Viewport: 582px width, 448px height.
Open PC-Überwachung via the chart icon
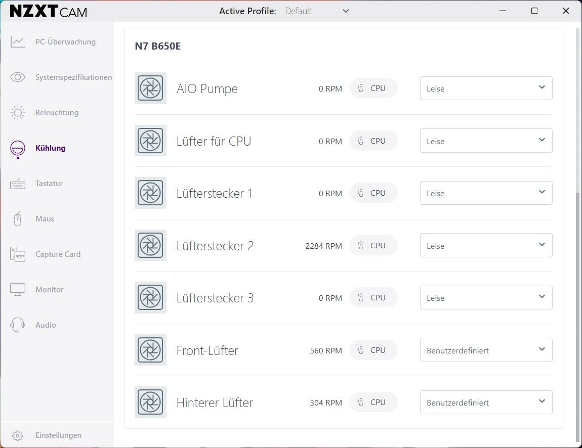[x=18, y=42]
